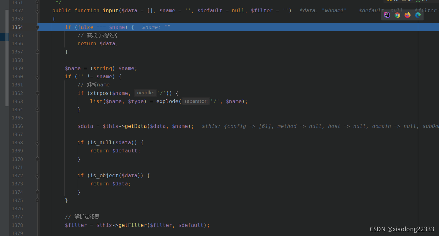Click the 'public function' keywords
The height and width of the screenshot is (236, 439).
tap(76, 11)
